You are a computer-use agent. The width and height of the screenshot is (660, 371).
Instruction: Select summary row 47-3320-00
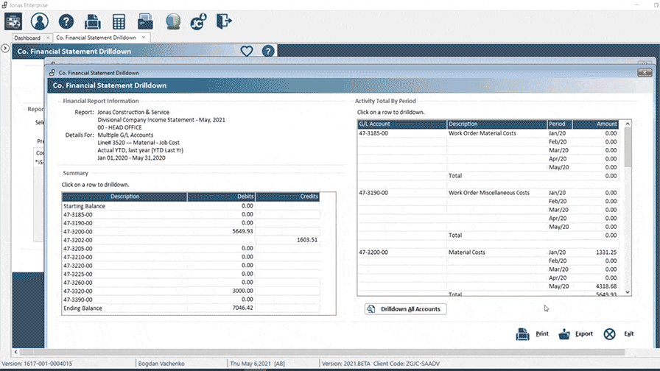coord(191,291)
